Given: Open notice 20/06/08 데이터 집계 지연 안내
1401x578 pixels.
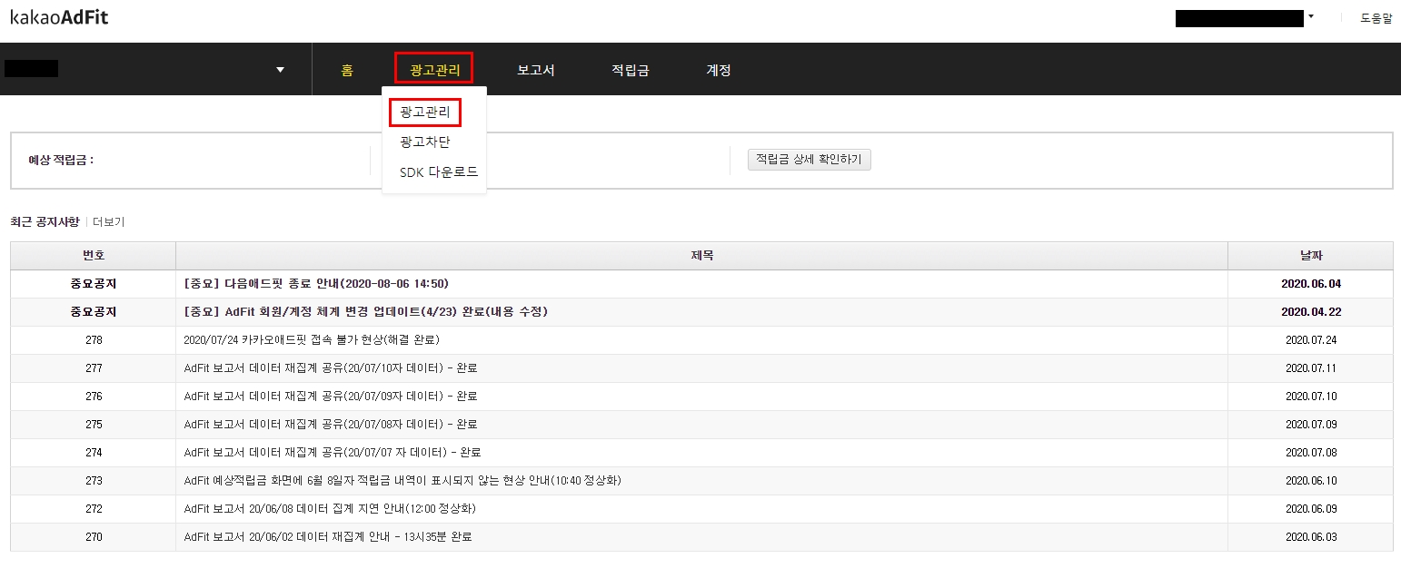Looking at the screenshot, I should [x=330, y=509].
